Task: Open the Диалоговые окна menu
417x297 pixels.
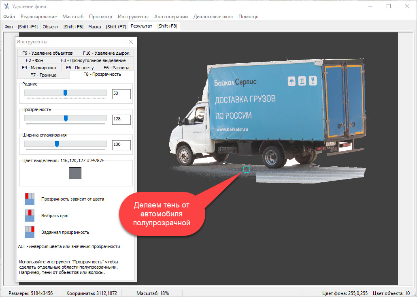Action: [x=213, y=17]
